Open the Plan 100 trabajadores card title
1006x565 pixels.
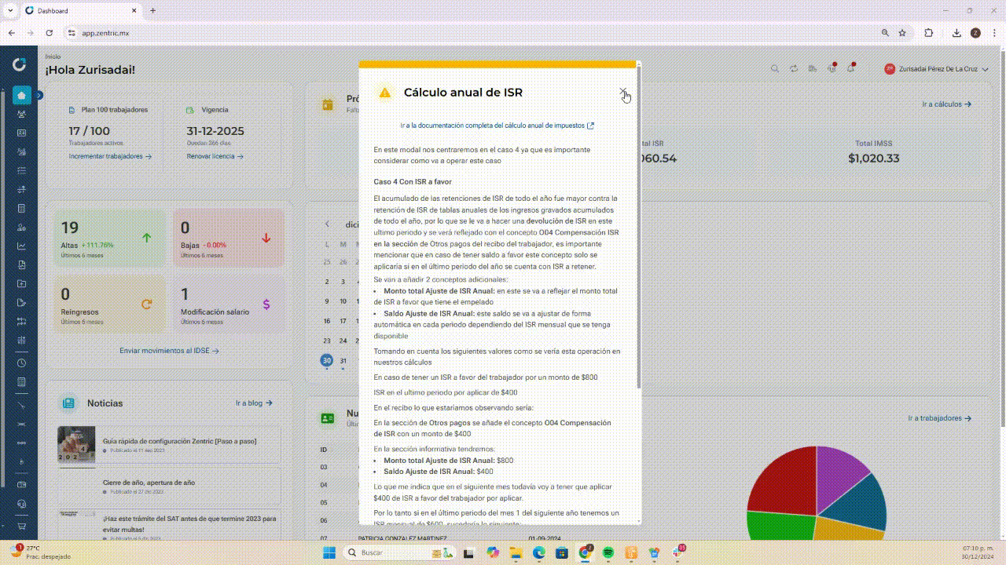[115, 110]
